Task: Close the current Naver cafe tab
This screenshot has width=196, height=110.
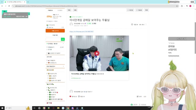Action: [x=24, y=2]
